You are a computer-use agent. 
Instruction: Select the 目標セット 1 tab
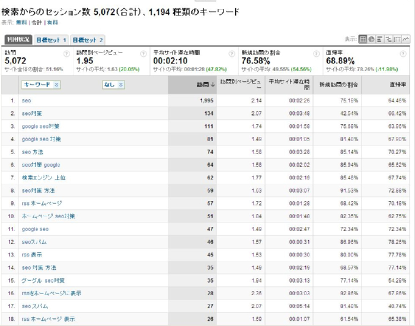[x=51, y=40]
